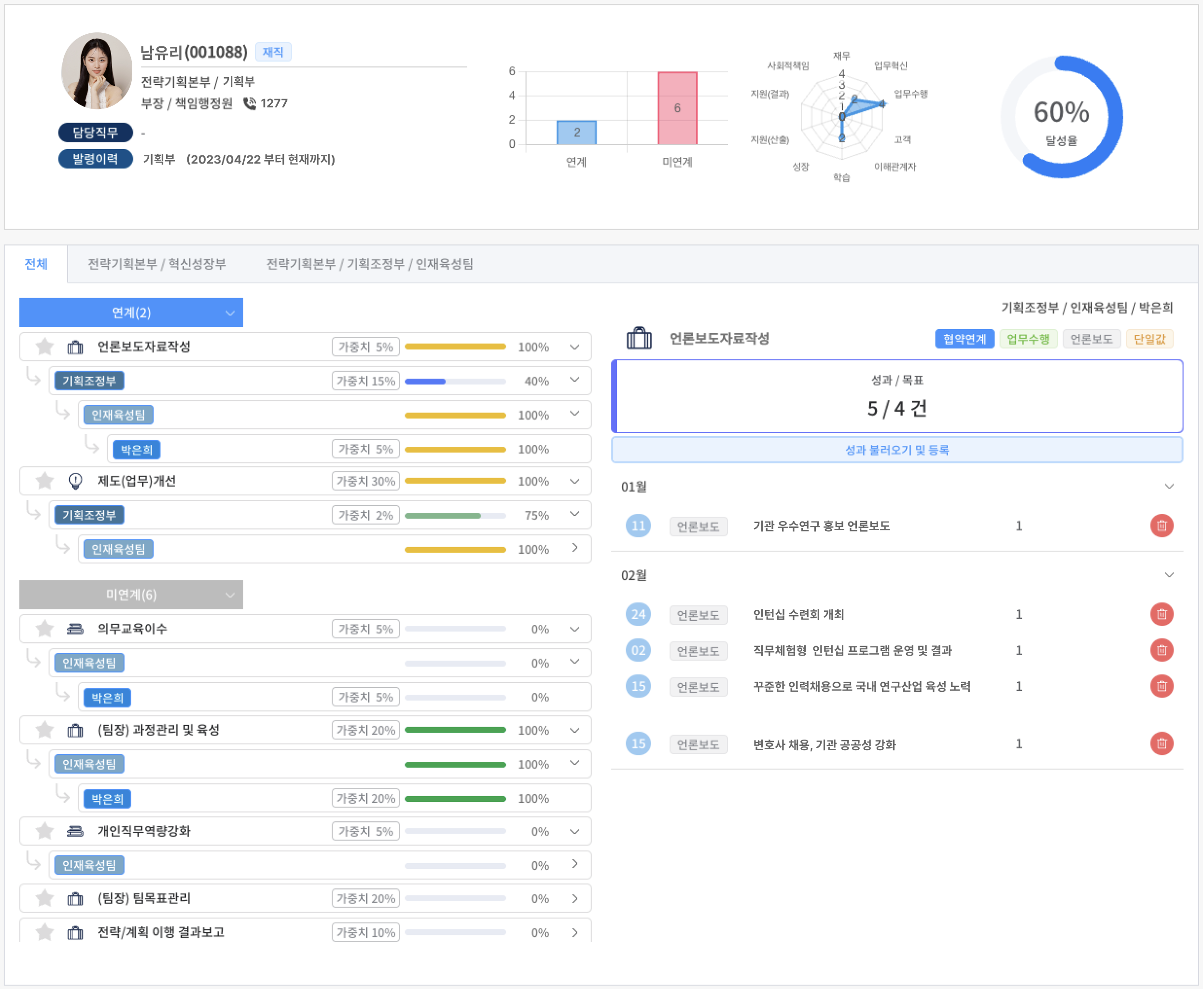Click the 60% 달성율 progress ring

[1061, 117]
